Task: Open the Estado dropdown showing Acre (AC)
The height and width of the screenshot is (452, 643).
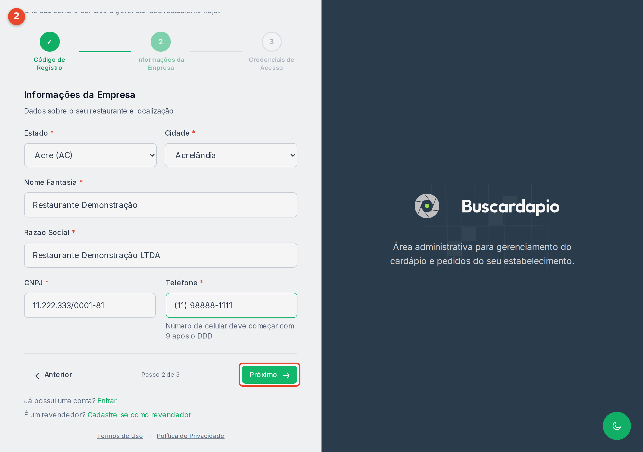Action: click(x=90, y=155)
